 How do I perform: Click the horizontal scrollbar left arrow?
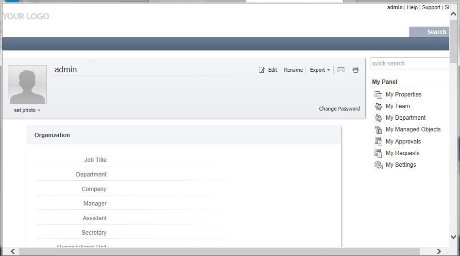(13, 251)
